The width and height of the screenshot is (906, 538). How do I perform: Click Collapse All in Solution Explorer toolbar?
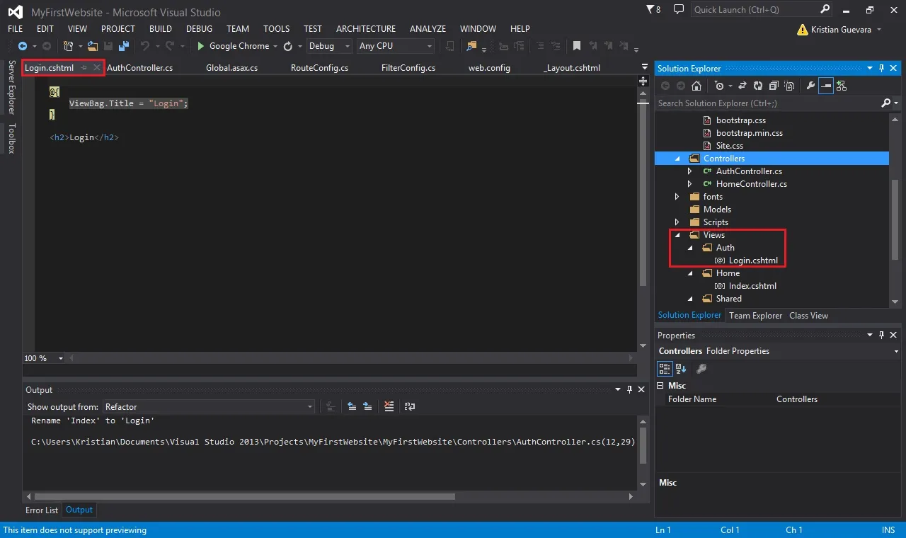773,86
